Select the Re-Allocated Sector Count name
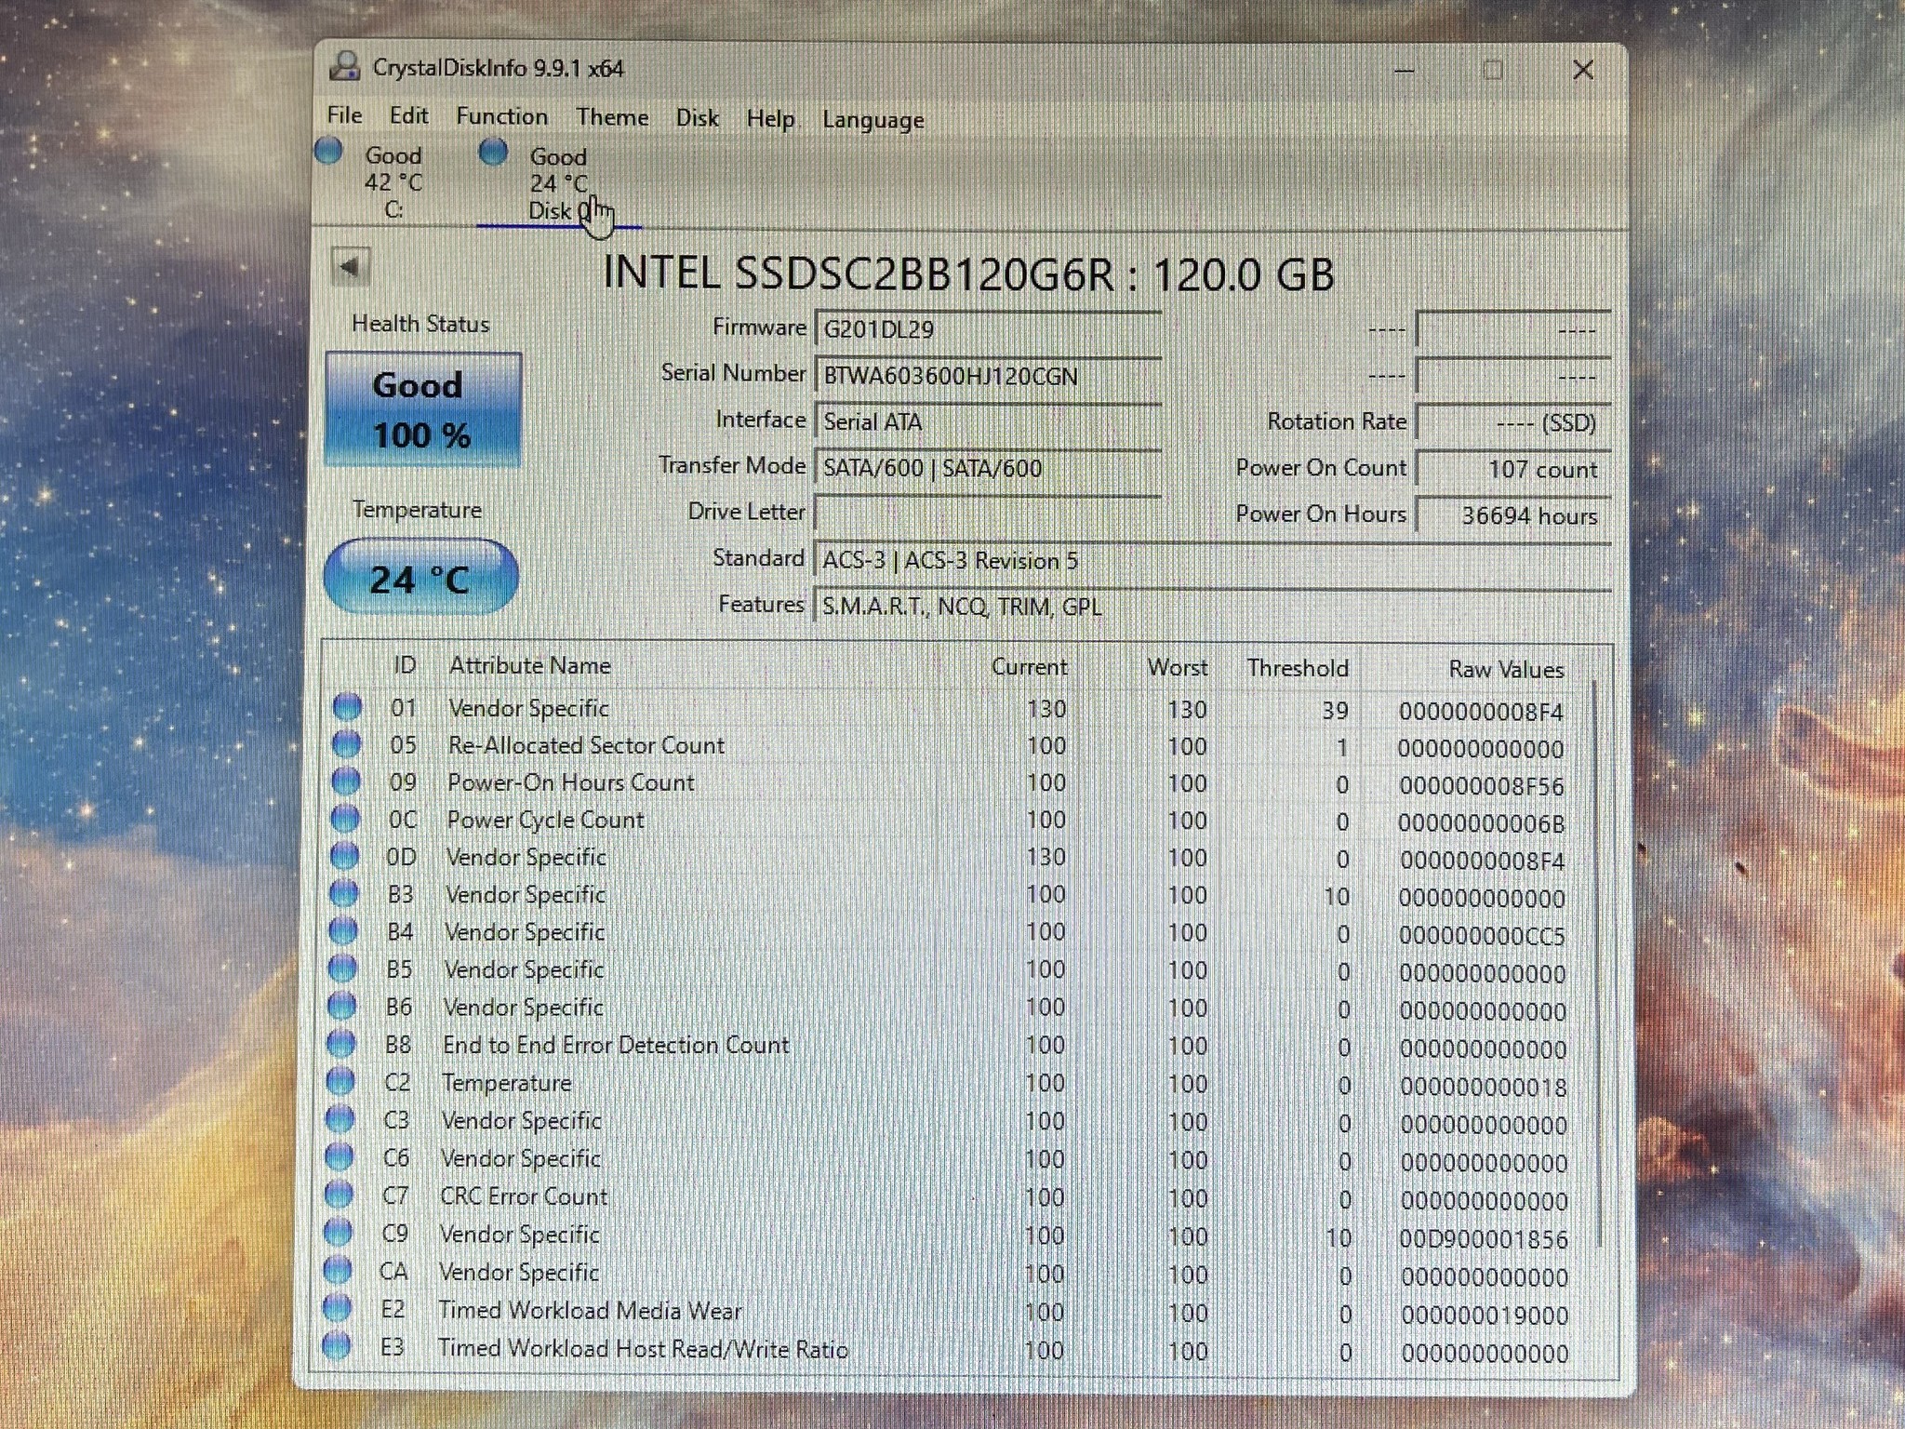The height and width of the screenshot is (1429, 1905). (586, 745)
